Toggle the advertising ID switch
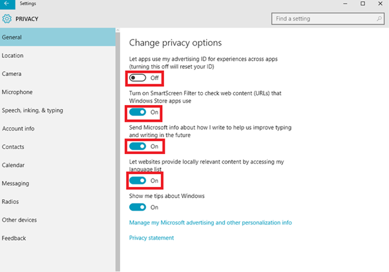Image resolution: width=389 pixels, height=272 pixels. click(x=138, y=78)
